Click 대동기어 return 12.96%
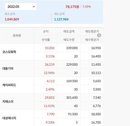Screen dimensions: 130x126 (x=49, y=73)
